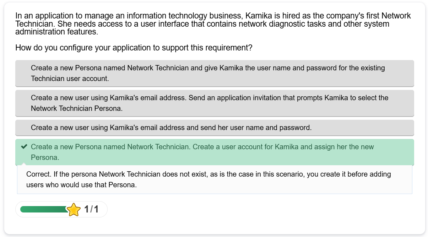
Task: Click the gold star score icon
Action: coord(74,210)
